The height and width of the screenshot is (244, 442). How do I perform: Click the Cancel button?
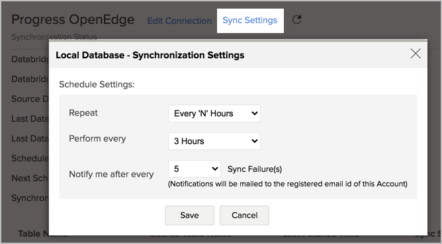pyautogui.click(x=244, y=216)
